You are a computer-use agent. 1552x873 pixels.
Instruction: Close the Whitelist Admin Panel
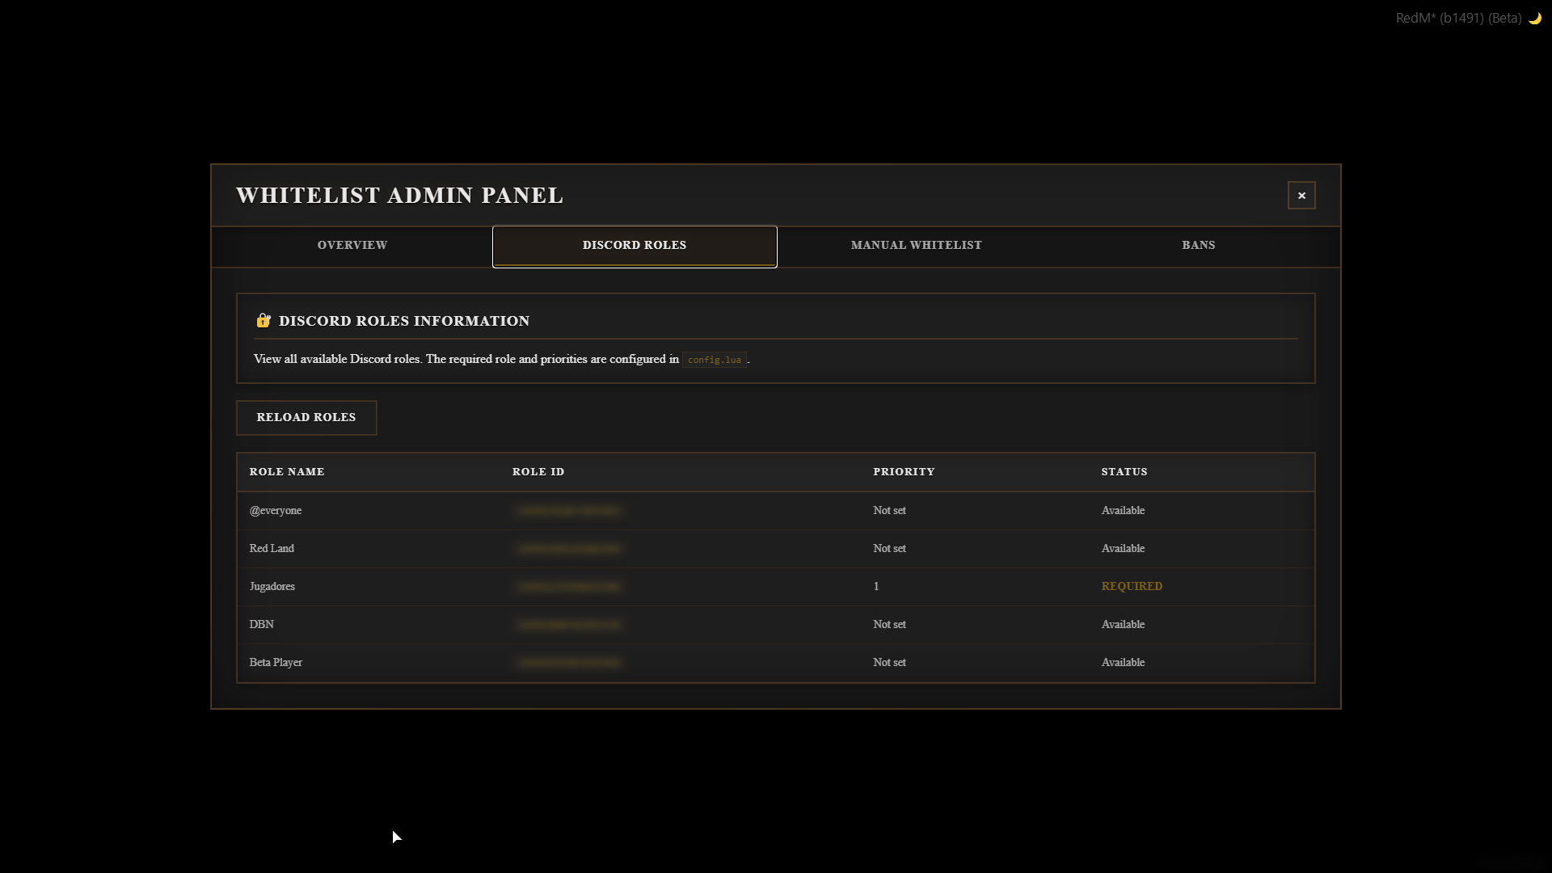(x=1301, y=196)
